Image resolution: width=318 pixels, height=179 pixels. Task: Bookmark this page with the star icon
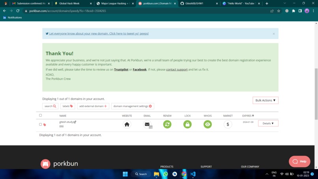pos(279,11)
